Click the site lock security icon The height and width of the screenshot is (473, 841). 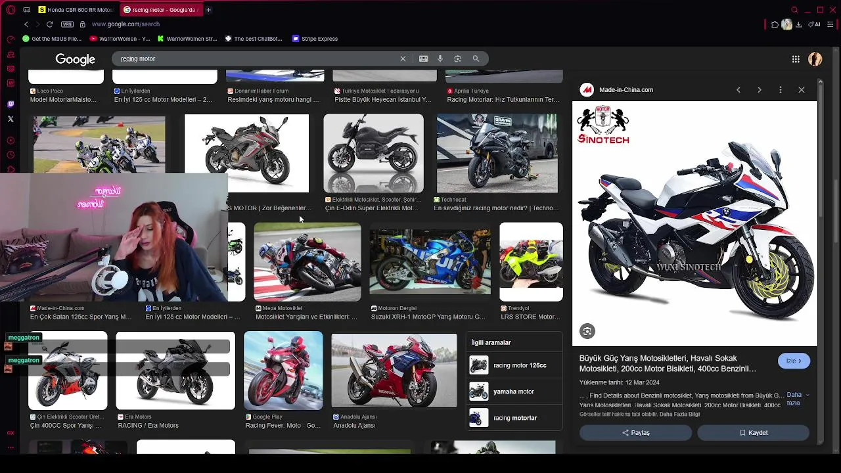[82, 24]
